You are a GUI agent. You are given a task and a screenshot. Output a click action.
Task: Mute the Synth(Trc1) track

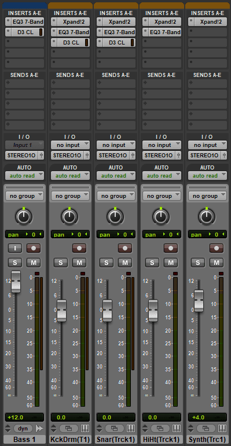pyautogui.click(x=217, y=263)
